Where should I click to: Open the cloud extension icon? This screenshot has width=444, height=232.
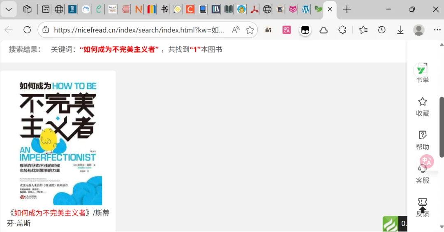324,30
